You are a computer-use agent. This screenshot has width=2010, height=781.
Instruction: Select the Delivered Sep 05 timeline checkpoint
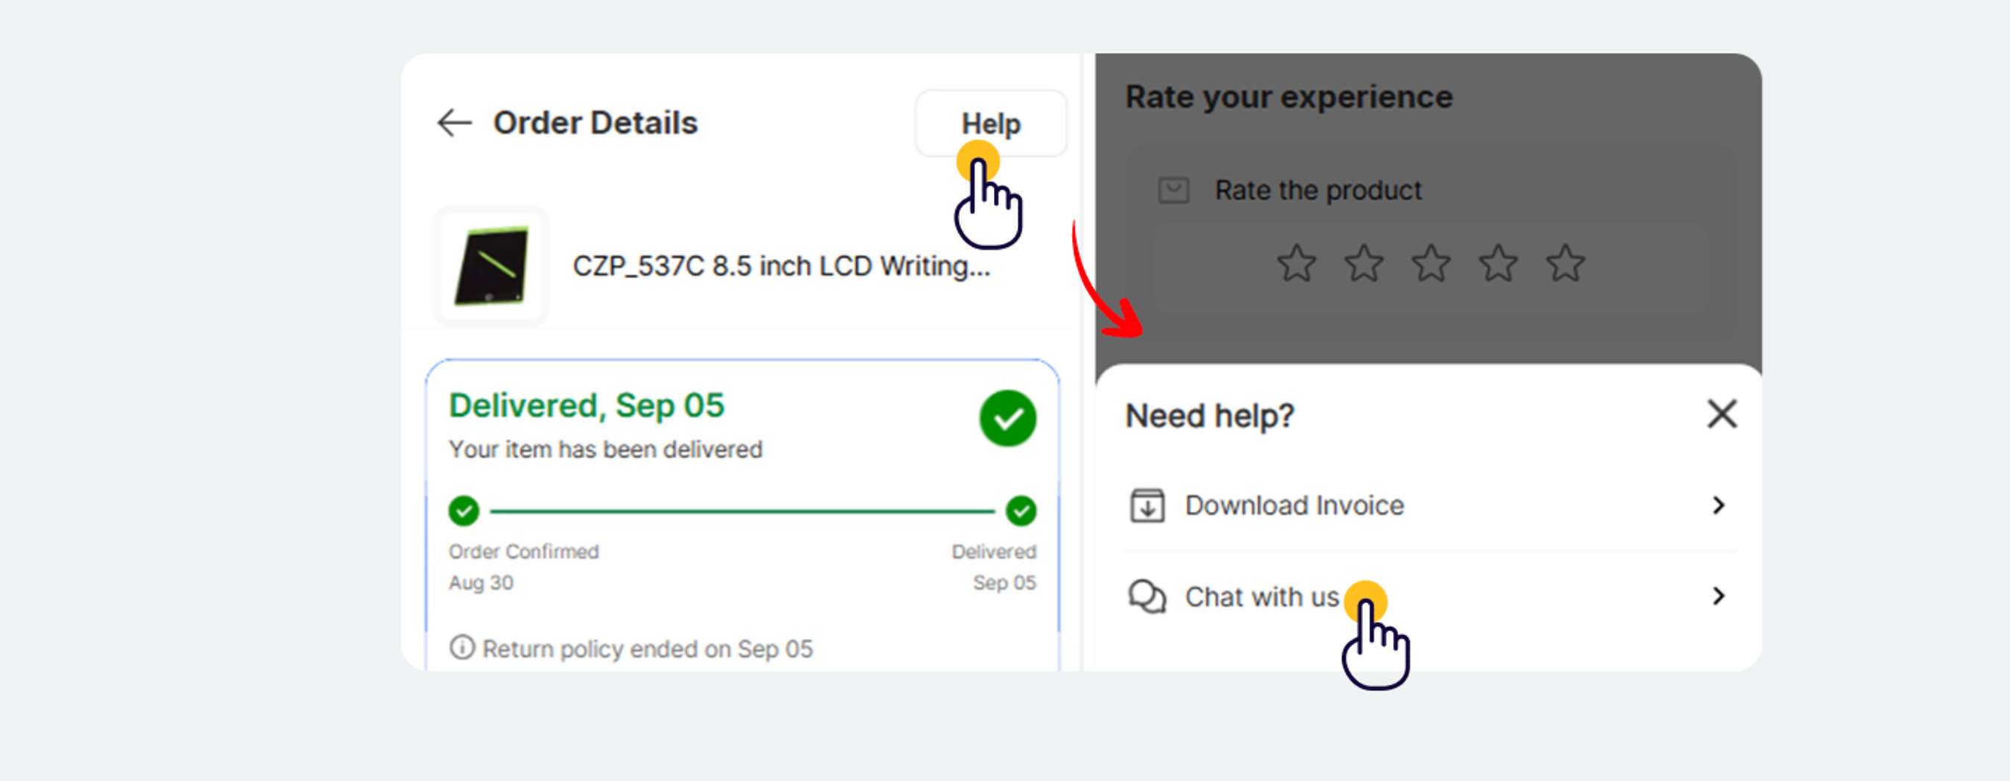[x=1021, y=511]
